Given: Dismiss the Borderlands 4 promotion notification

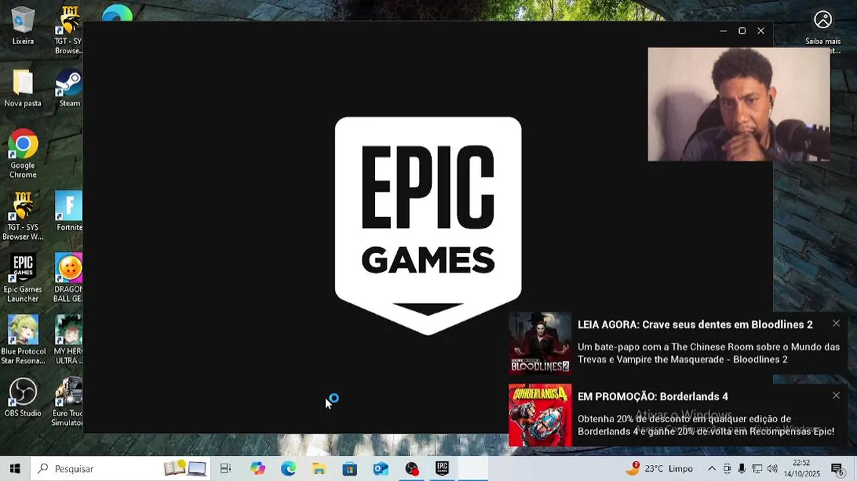Looking at the screenshot, I should 836,395.
